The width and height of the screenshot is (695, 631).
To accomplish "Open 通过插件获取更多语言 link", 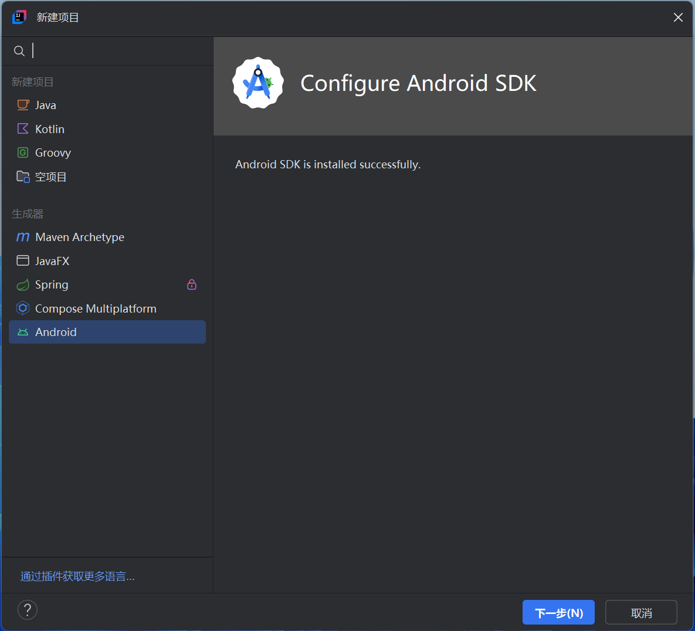I will pyautogui.click(x=77, y=576).
